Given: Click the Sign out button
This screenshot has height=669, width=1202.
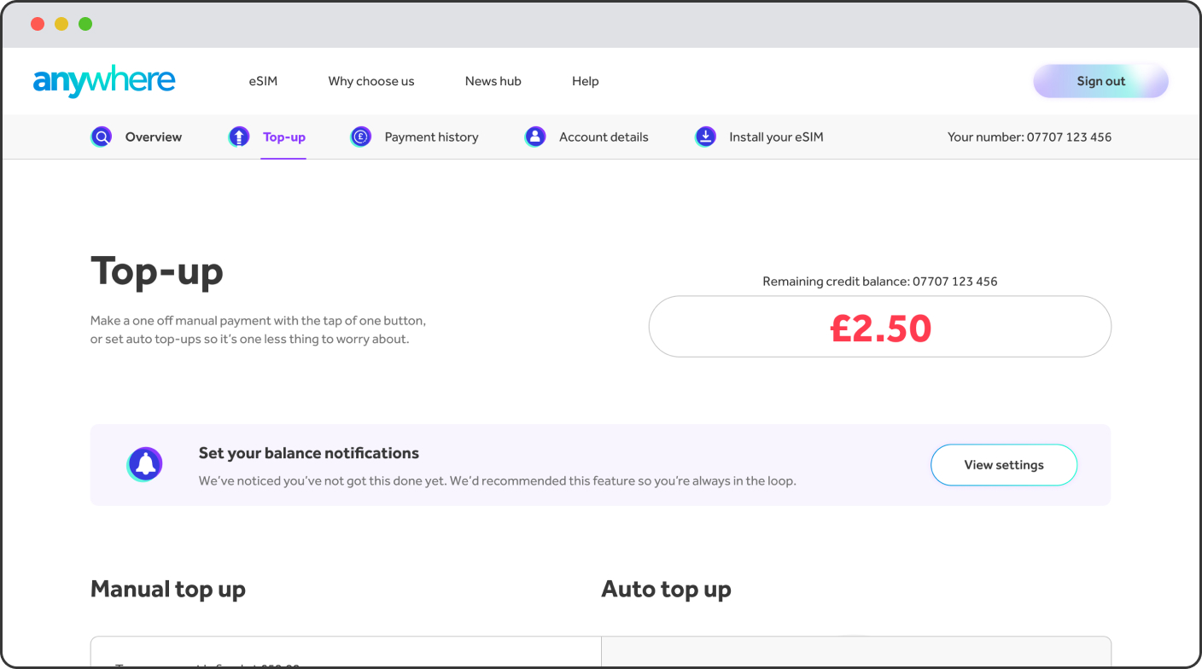Looking at the screenshot, I should pos(1100,81).
